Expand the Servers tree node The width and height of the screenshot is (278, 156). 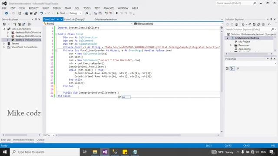tap(4, 43)
